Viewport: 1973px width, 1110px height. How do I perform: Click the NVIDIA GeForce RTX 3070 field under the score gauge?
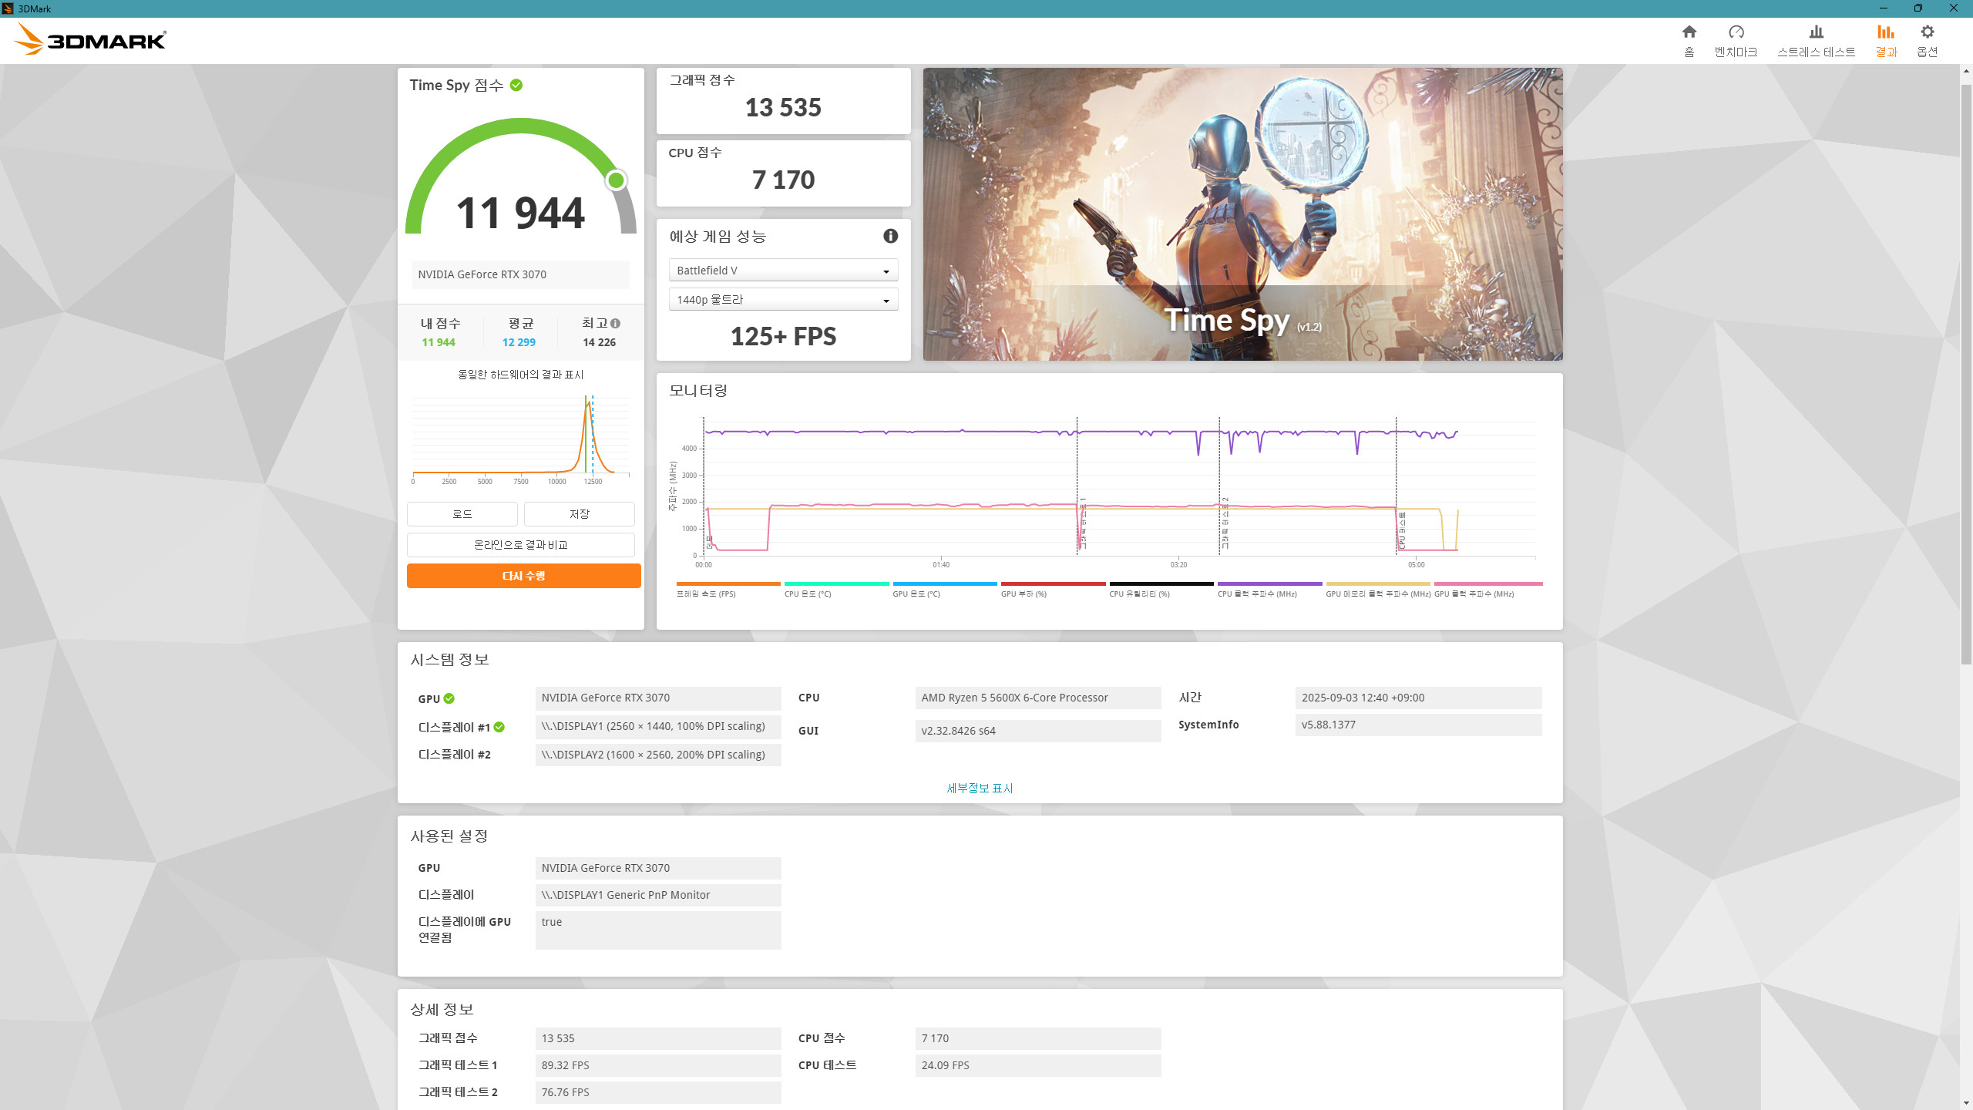(x=521, y=274)
